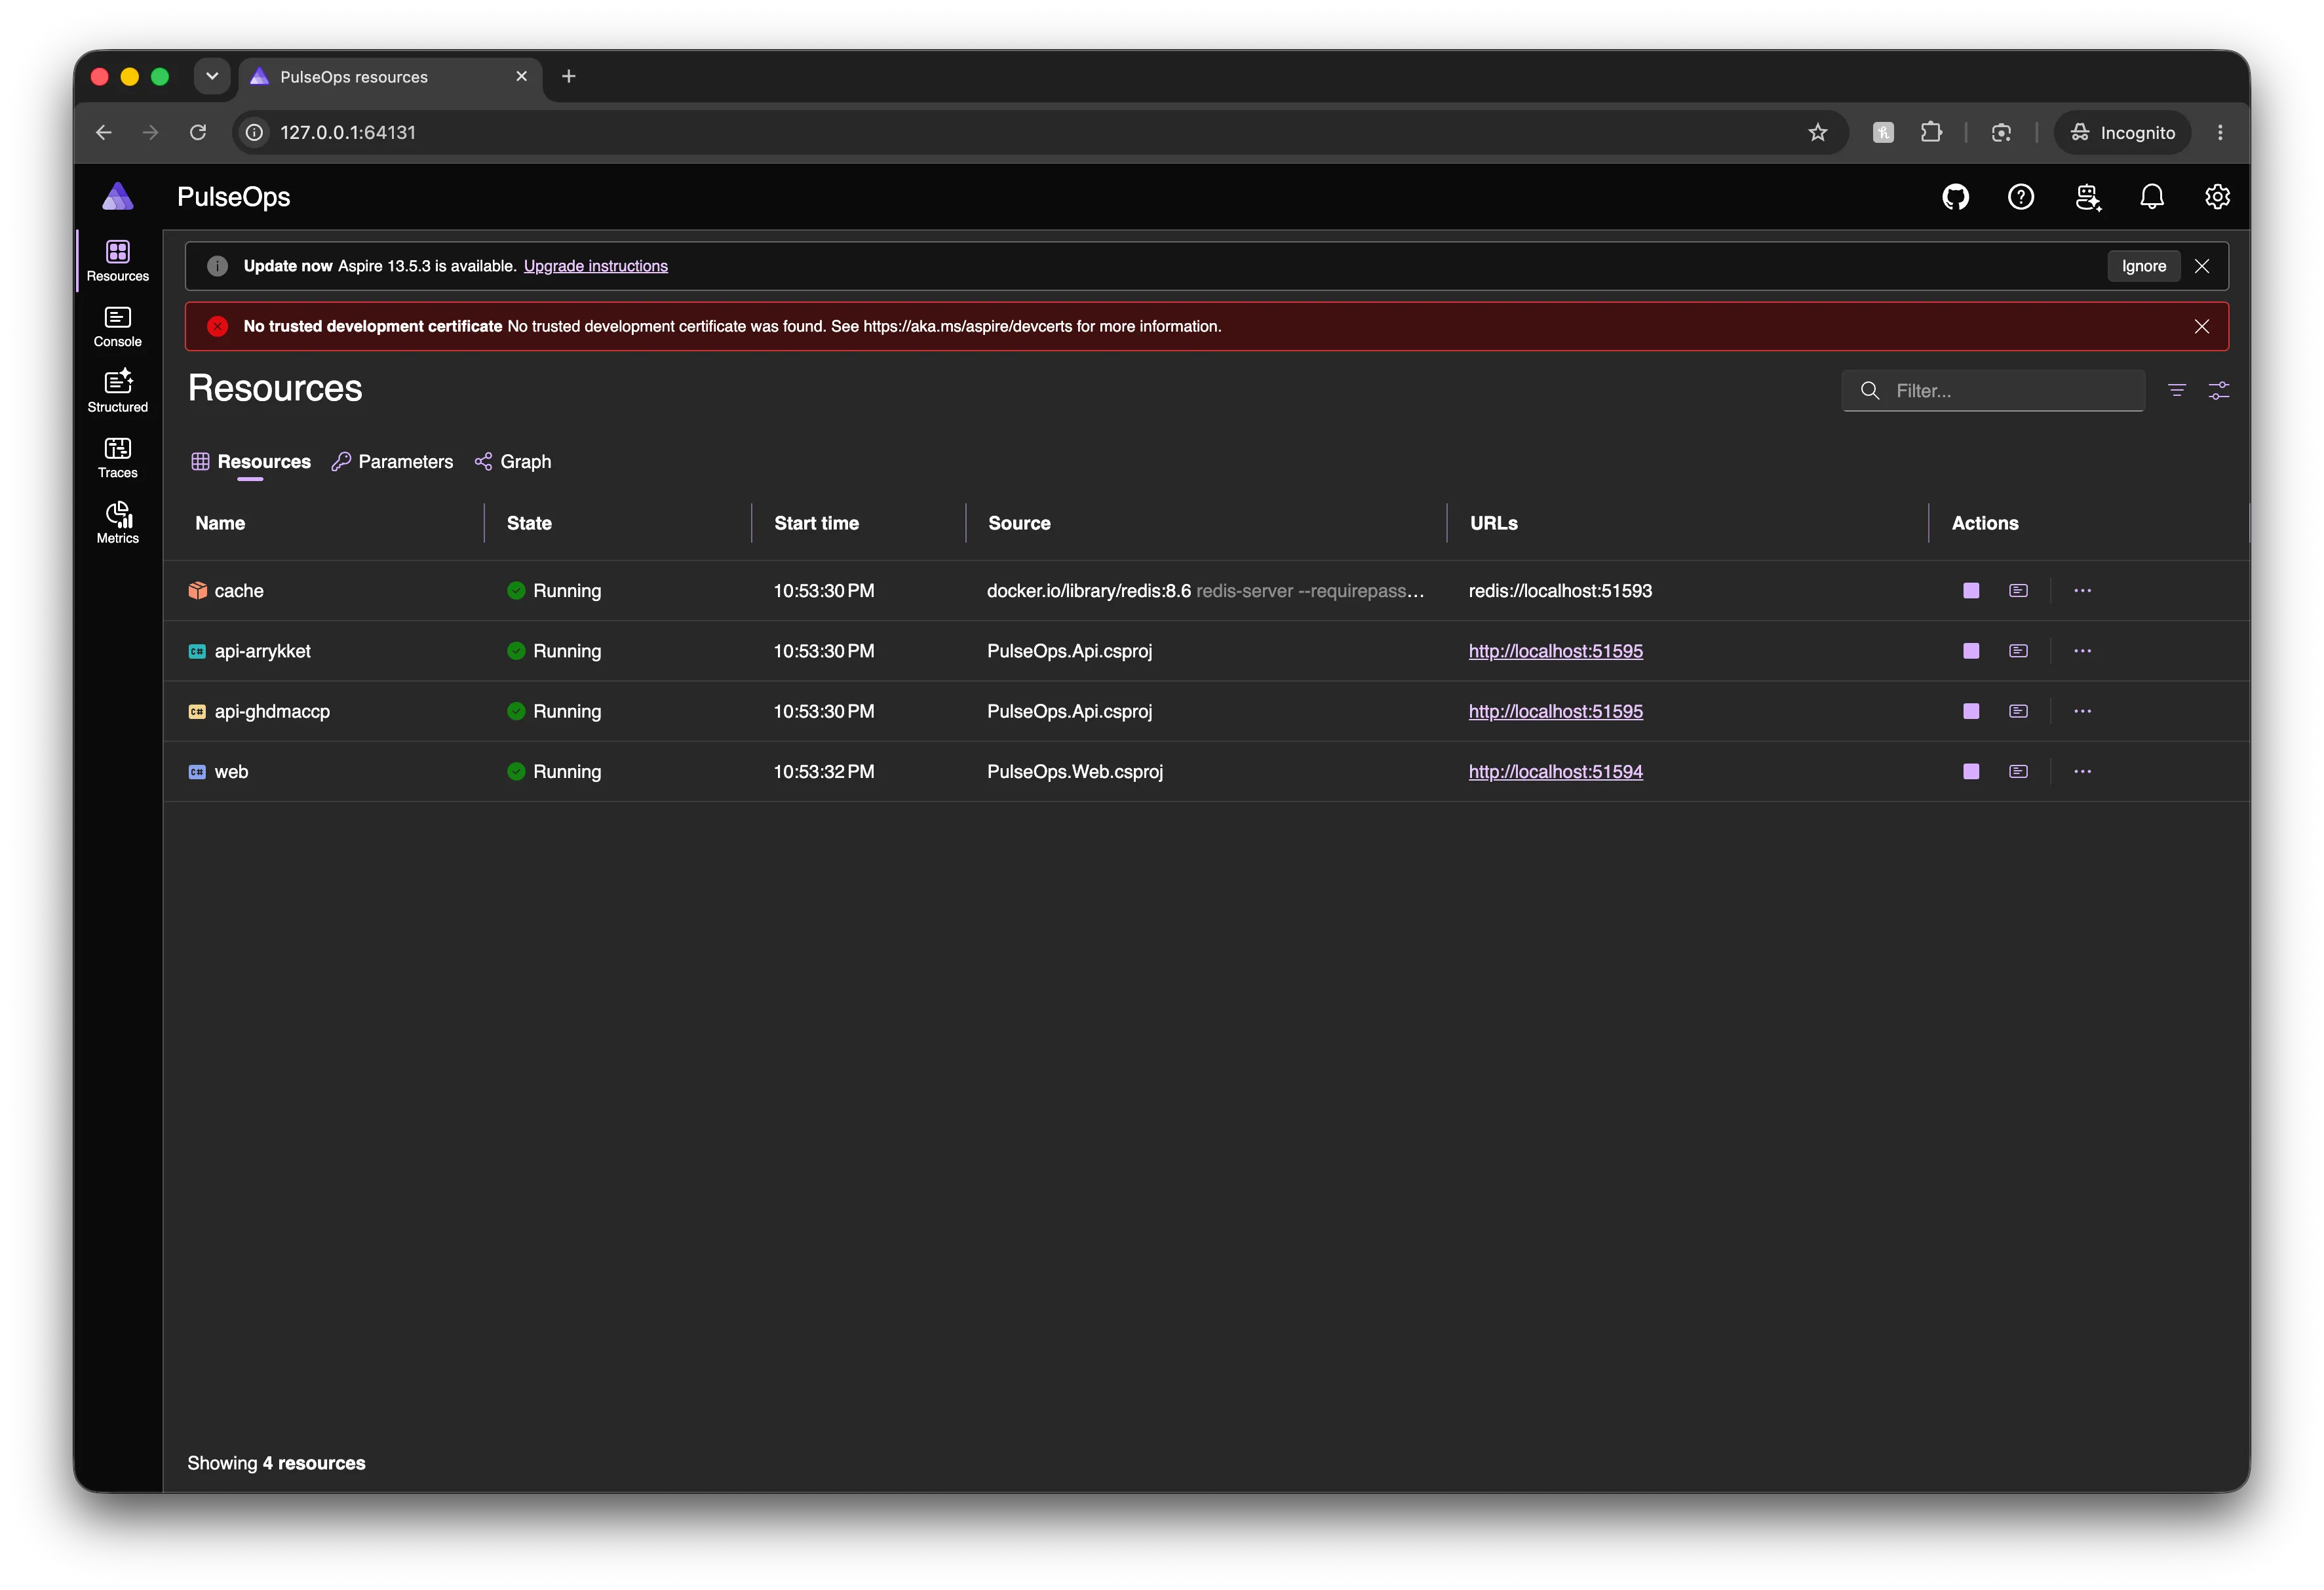
Task: Open a new browser tab
Action: 568,76
